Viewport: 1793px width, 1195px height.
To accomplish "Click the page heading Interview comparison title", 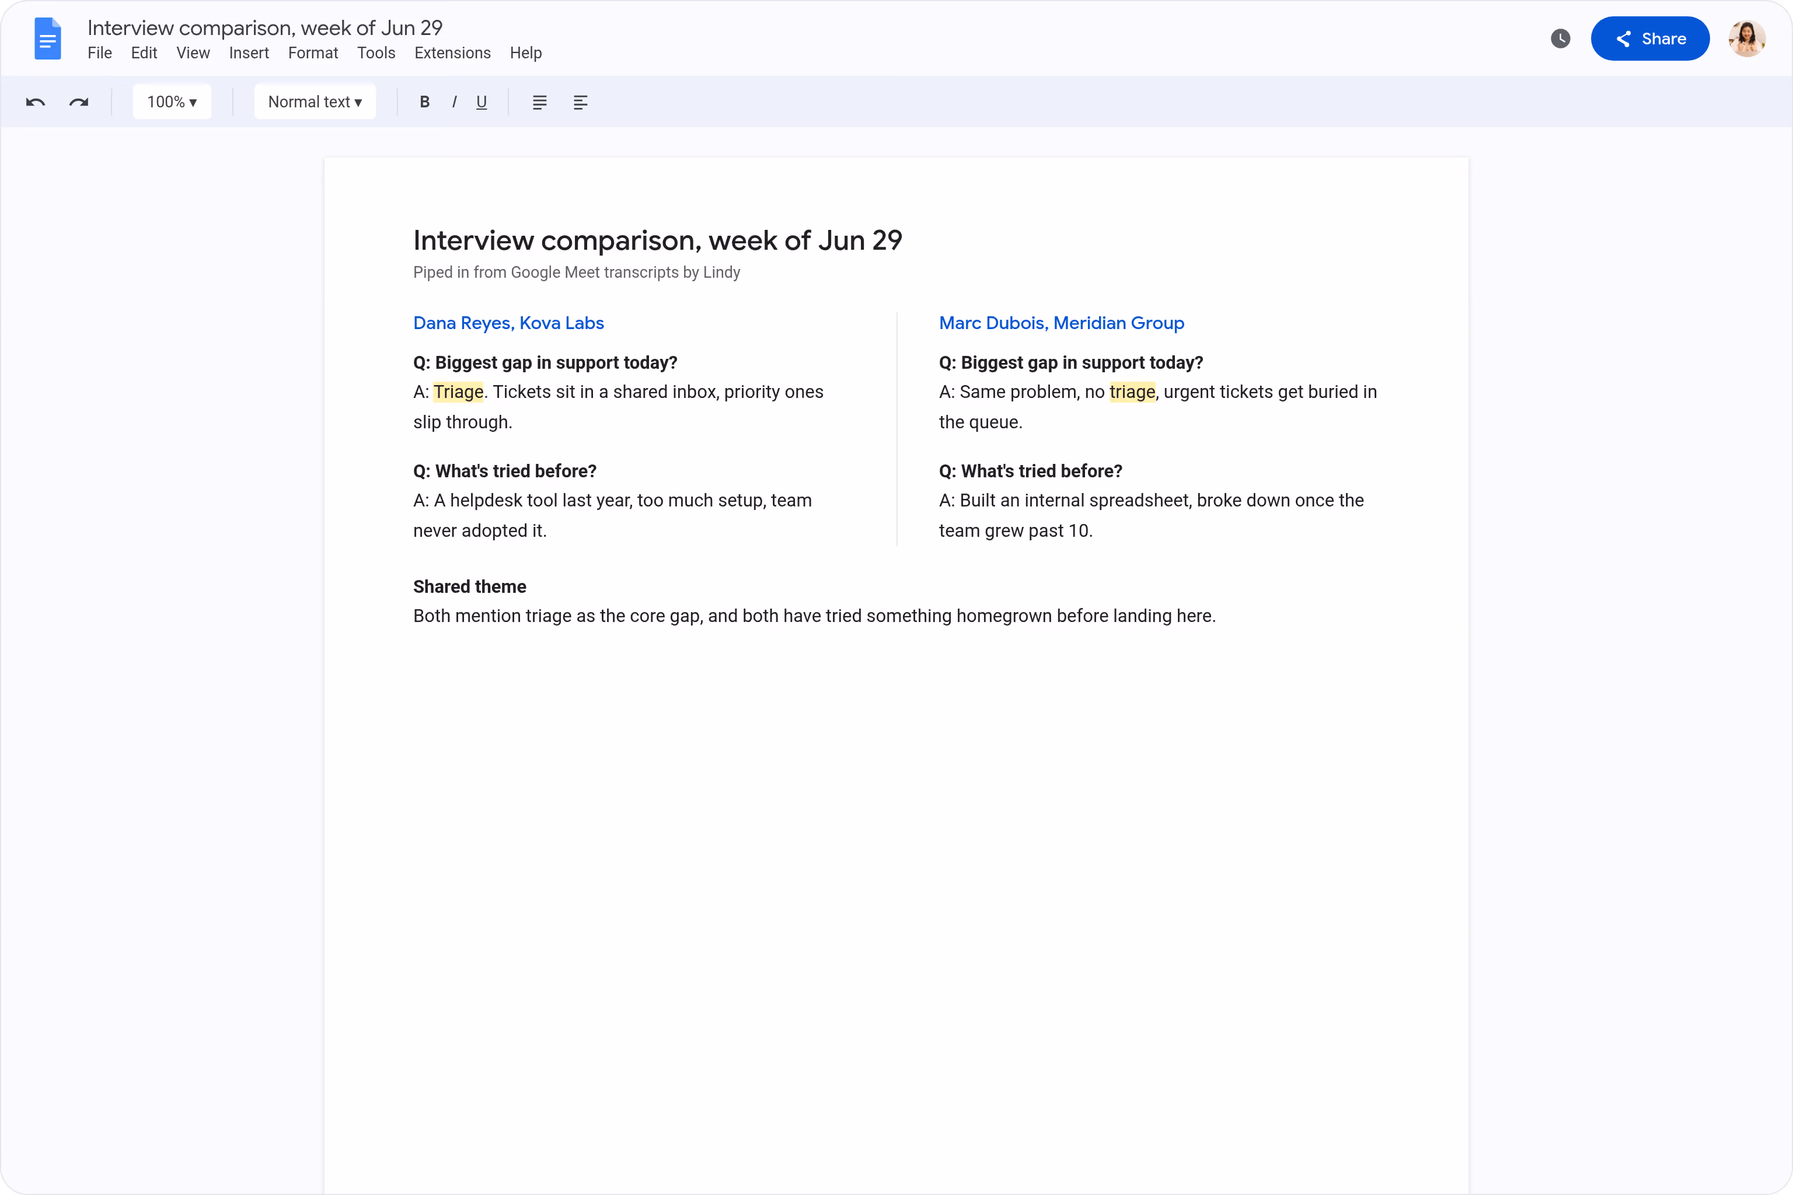I will point(657,241).
